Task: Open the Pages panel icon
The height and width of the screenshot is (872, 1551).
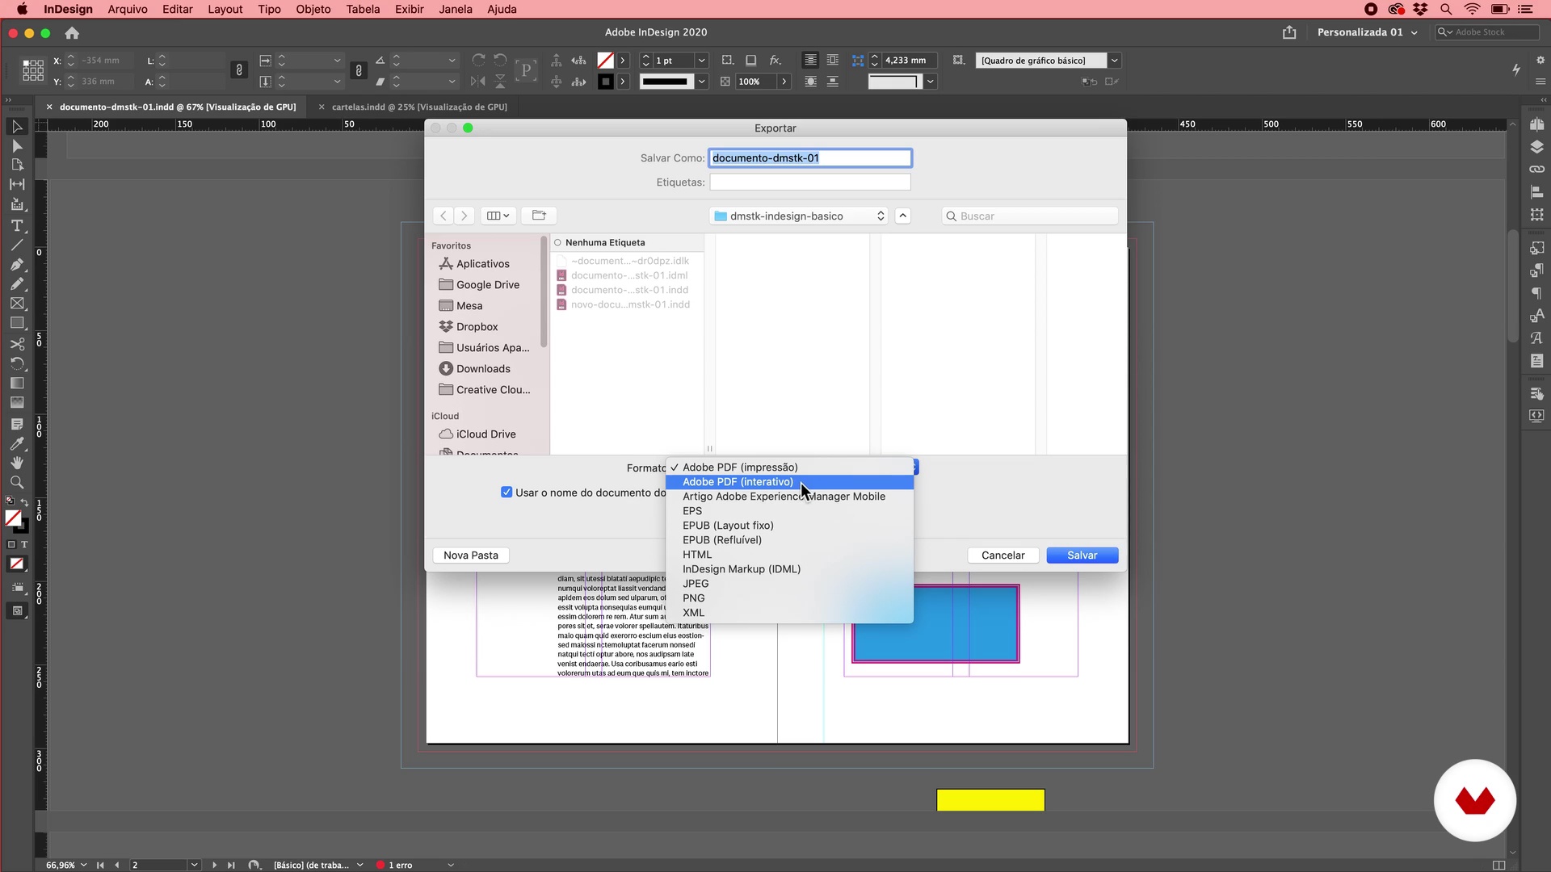Action: click(1536, 125)
